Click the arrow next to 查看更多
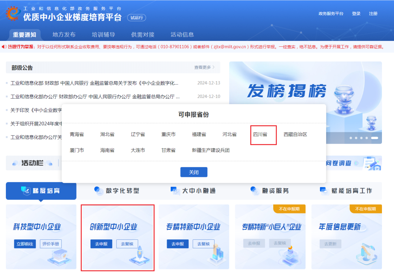394x273 pixels. [213, 67]
